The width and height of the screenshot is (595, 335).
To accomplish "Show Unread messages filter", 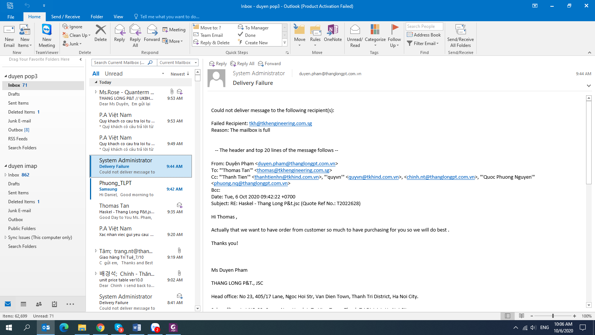I will click(113, 74).
